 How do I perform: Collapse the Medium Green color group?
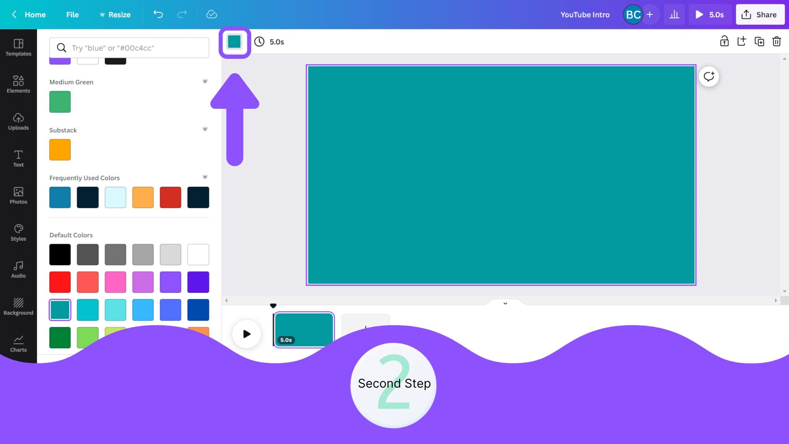point(205,81)
